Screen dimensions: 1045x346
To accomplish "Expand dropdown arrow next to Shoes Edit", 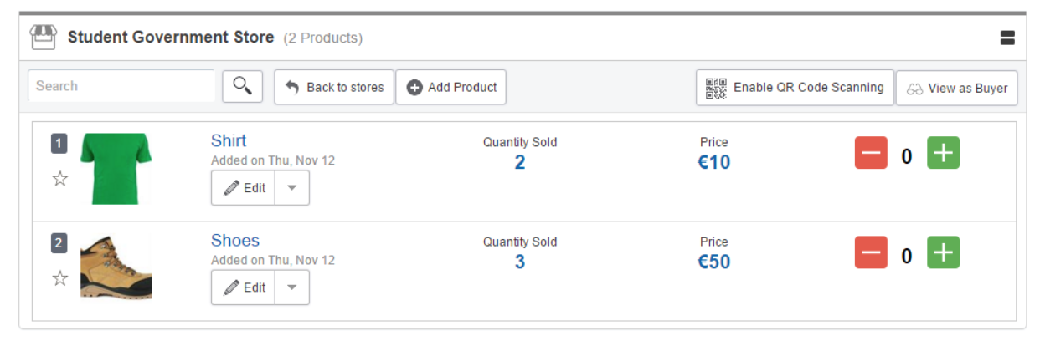I will pyautogui.click(x=292, y=287).
